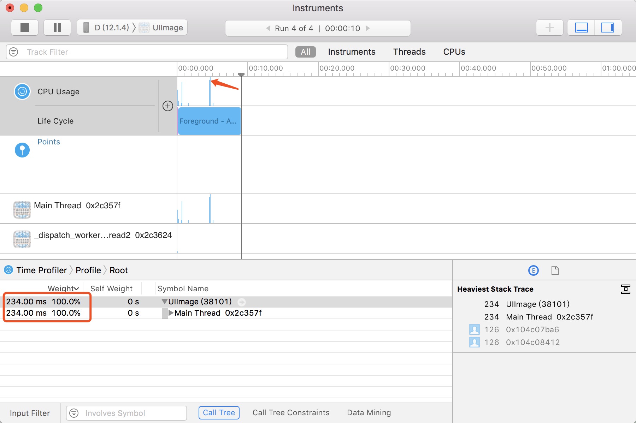
Task: Add a graph using the circled plus
Action: 167,106
